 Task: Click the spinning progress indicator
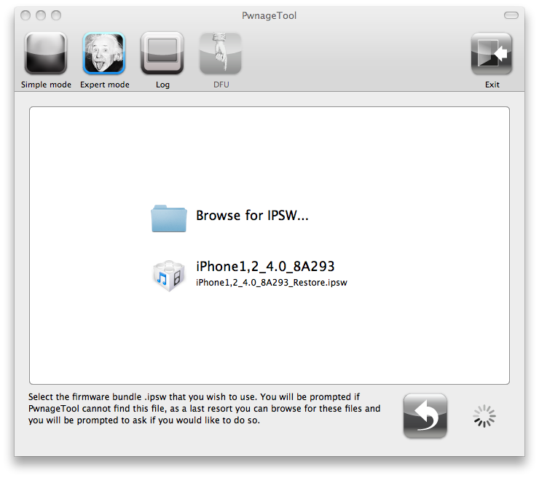484,417
